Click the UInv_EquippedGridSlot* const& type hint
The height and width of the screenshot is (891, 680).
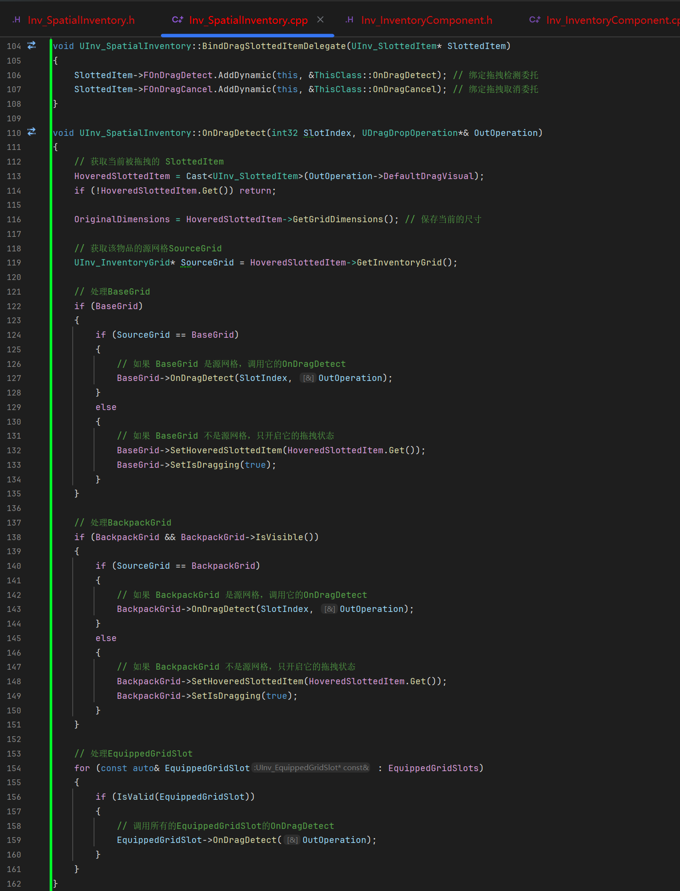point(311,768)
